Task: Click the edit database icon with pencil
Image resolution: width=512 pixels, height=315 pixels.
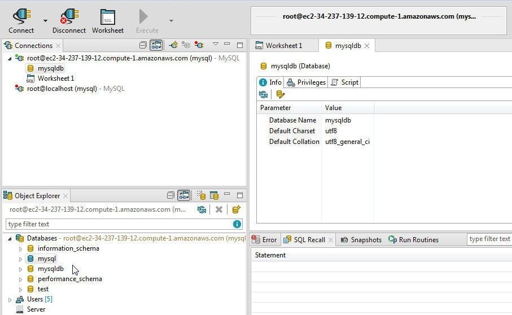Action: [280, 95]
